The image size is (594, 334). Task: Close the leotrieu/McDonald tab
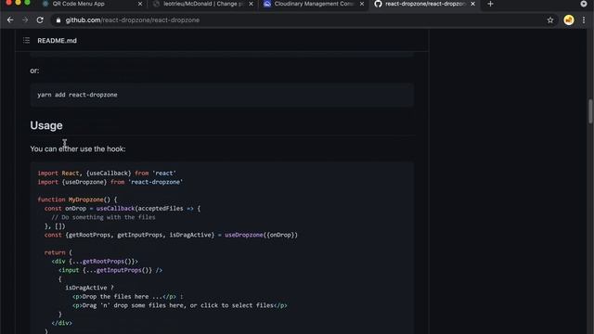251,4
